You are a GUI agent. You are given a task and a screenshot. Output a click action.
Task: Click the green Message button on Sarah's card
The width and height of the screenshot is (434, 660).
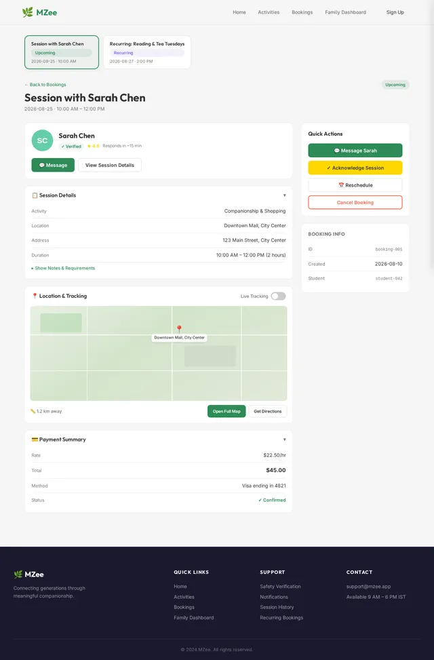53,165
